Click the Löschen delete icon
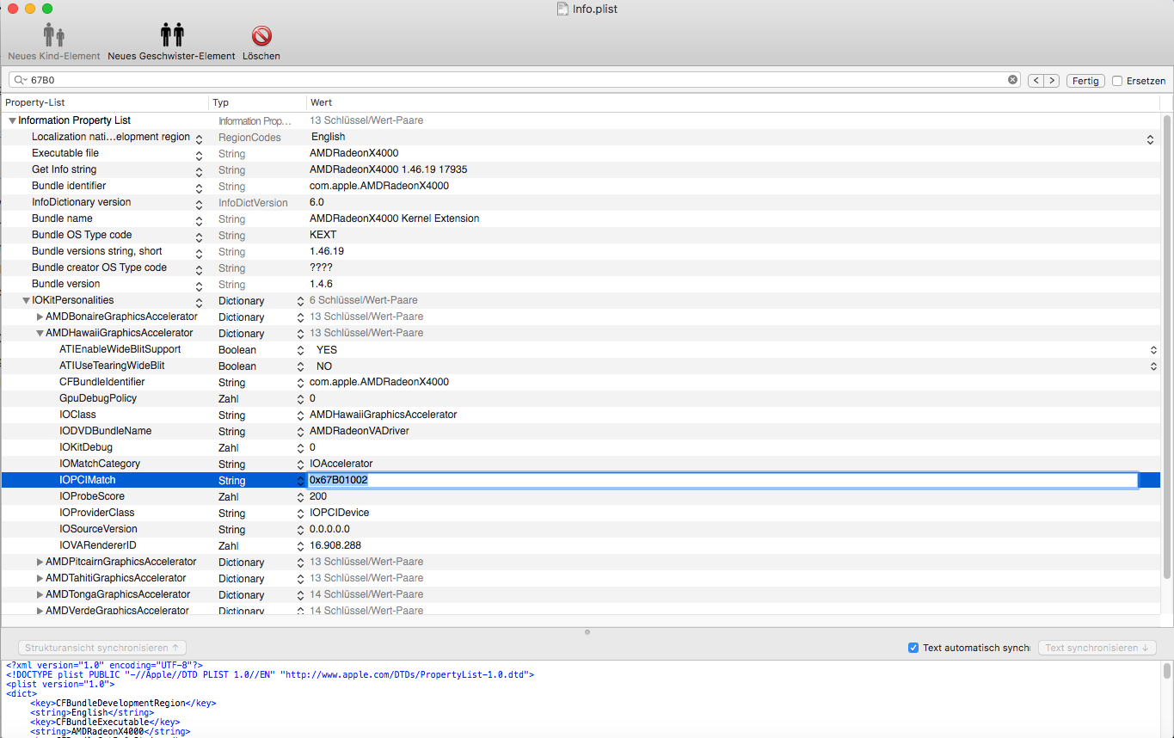 (x=261, y=35)
